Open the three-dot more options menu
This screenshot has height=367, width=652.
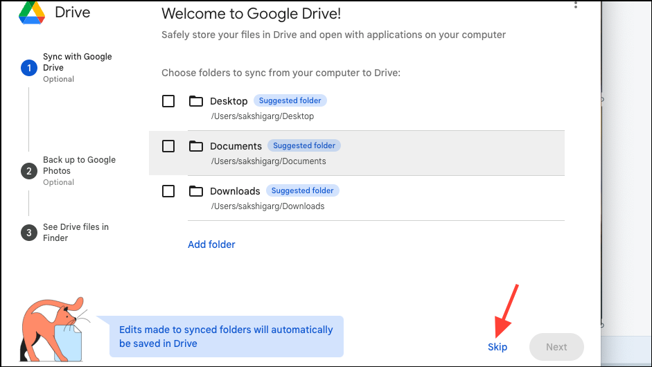point(576,5)
